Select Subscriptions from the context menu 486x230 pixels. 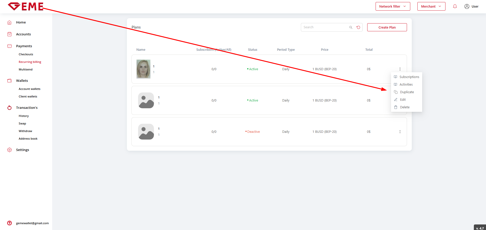(409, 77)
